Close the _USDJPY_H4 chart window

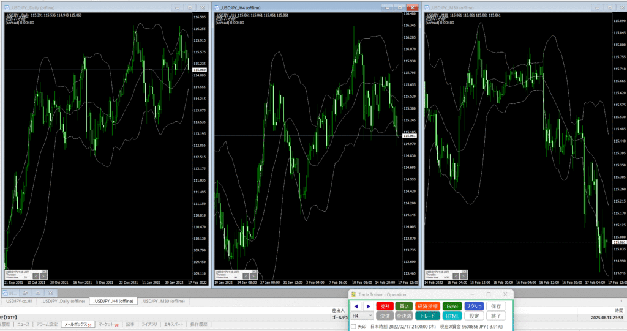(412, 7)
